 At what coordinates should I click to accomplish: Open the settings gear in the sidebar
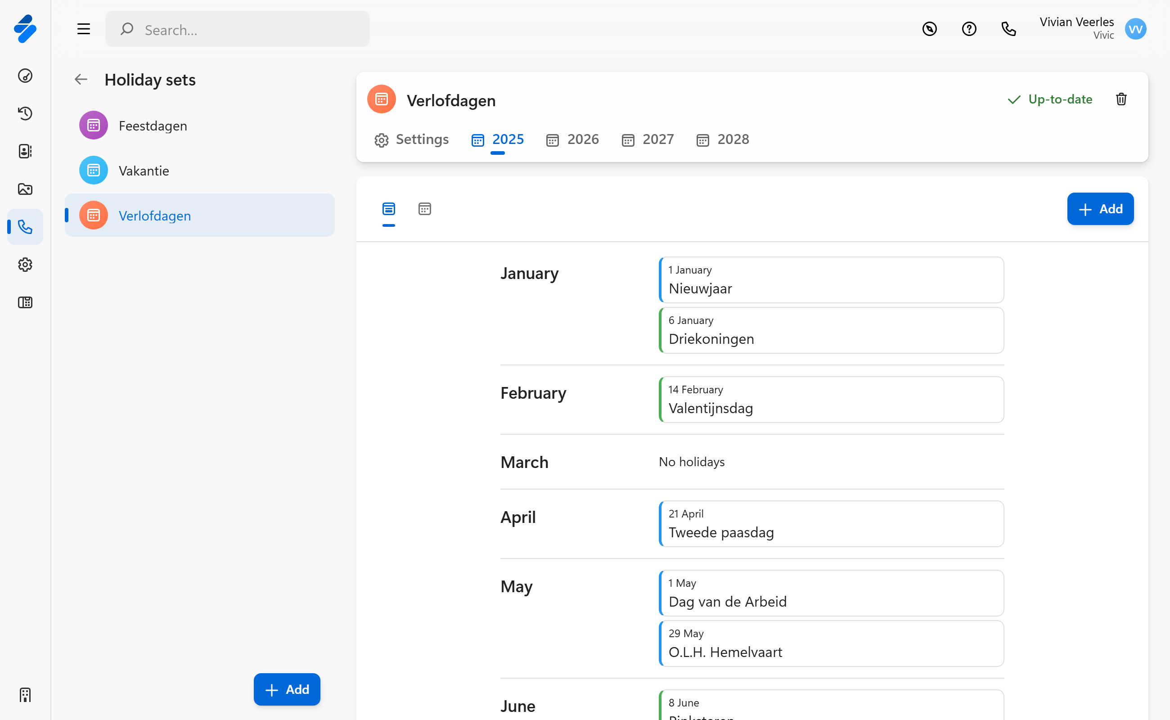25,265
